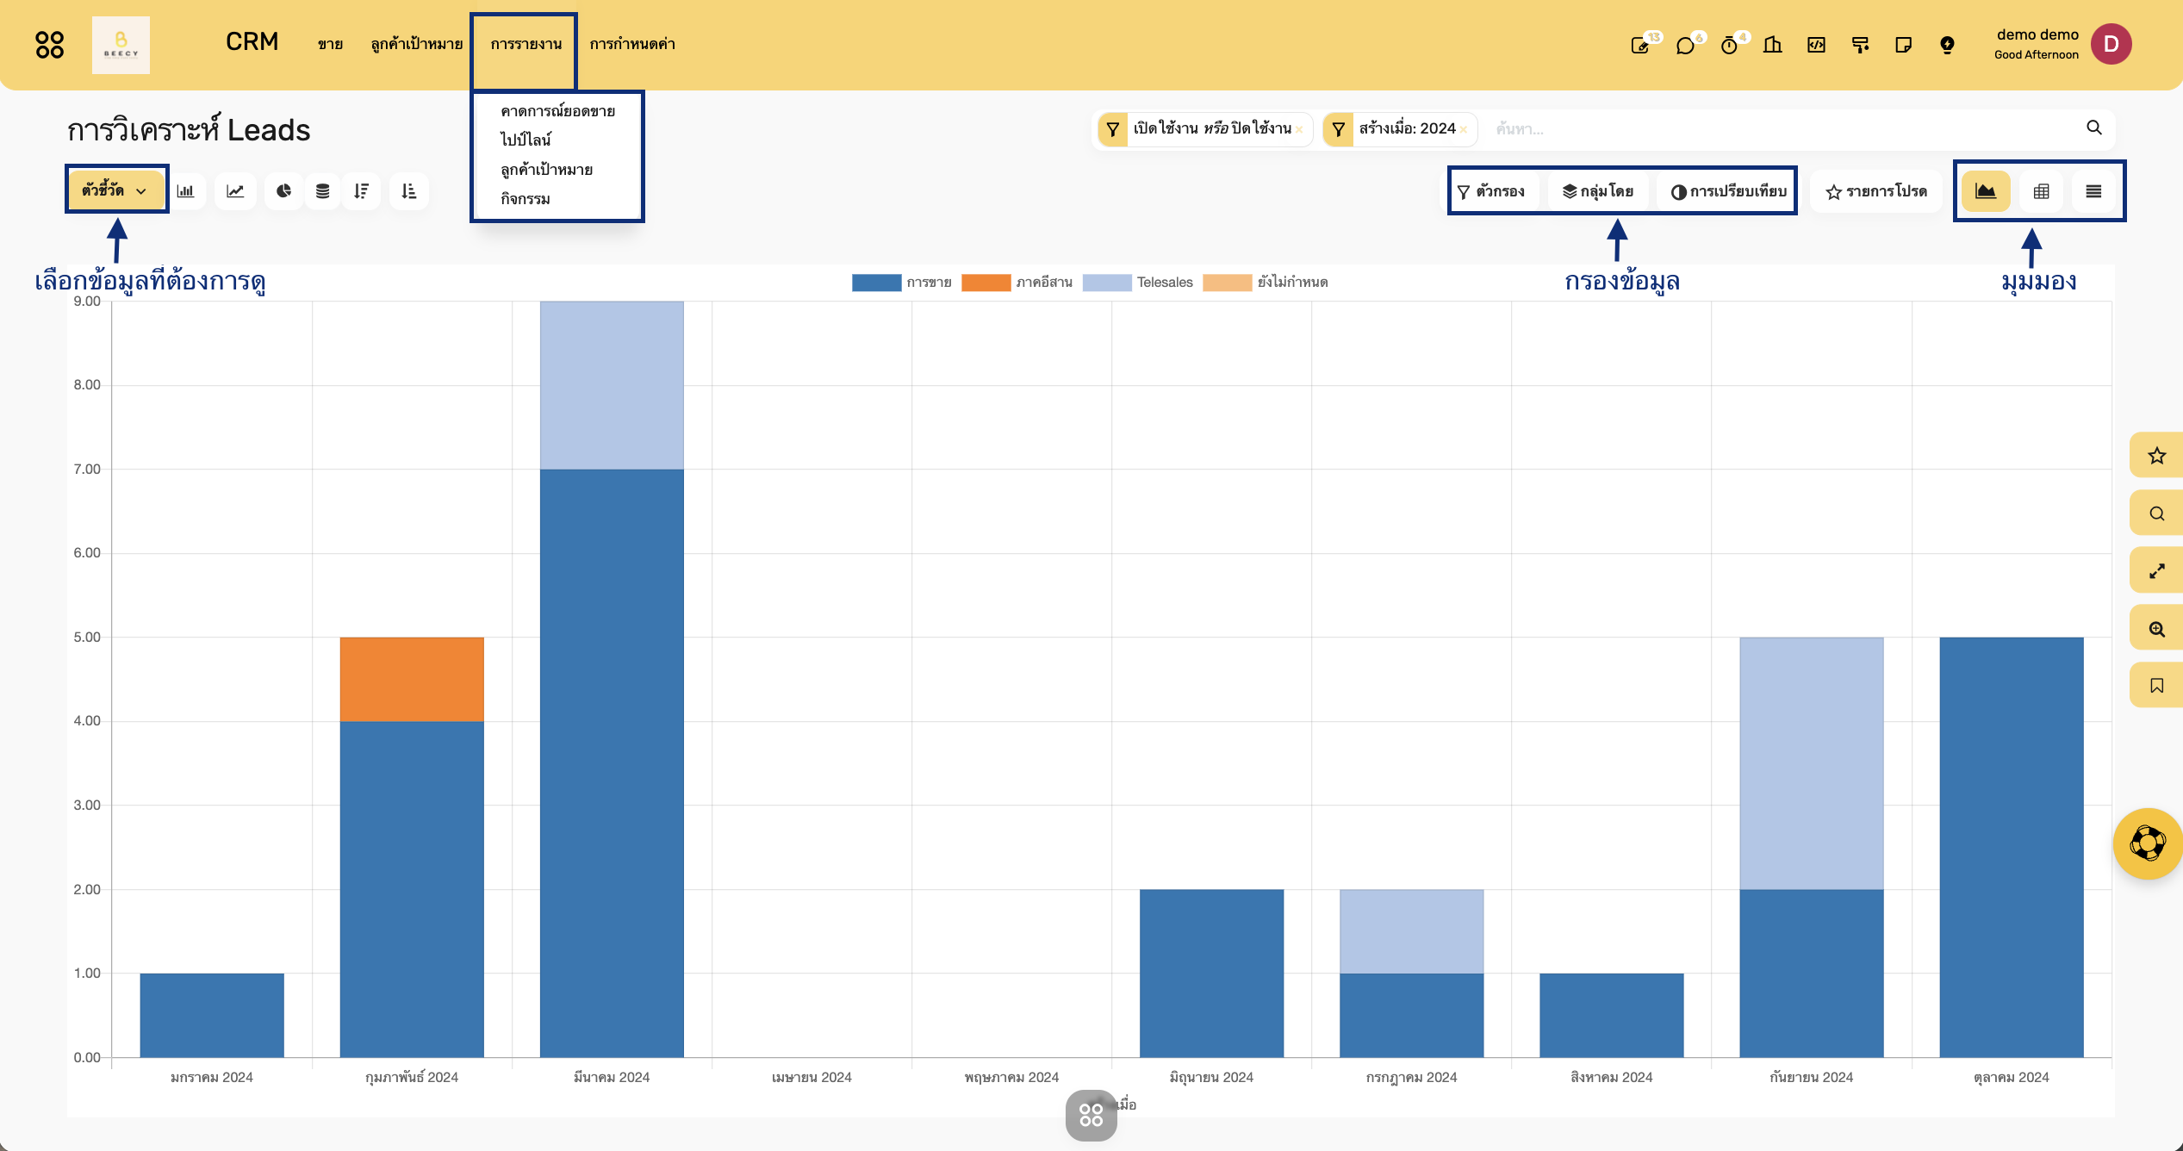This screenshot has height=1151, width=2183.
Task: Choose กิจกรรม in the reporting dropdown
Action: pos(525,199)
